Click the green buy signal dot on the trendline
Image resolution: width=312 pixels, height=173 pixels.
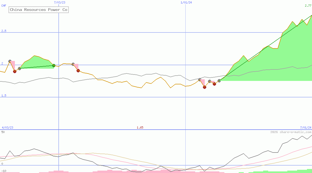coord(54,65)
